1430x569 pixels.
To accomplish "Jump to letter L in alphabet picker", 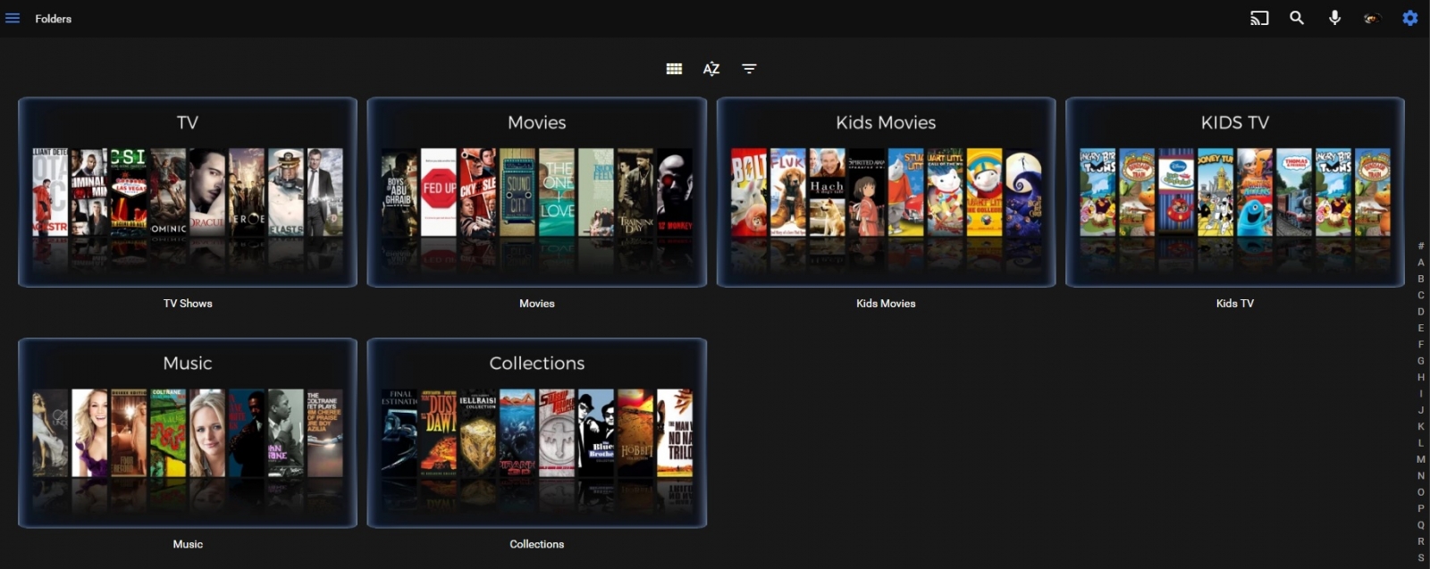I will (x=1421, y=443).
